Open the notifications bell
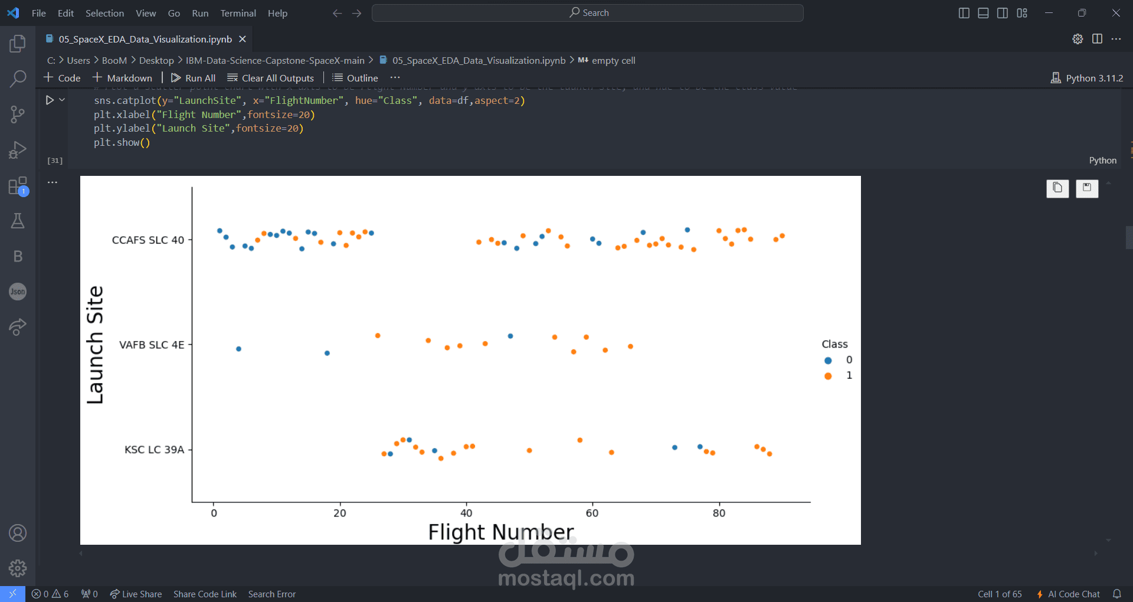1133x602 pixels. click(x=1116, y=594)
